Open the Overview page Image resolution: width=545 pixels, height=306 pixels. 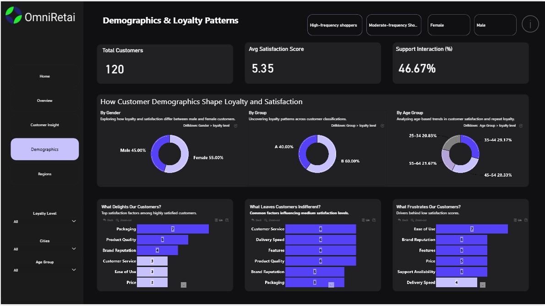[x=44, y=100]
